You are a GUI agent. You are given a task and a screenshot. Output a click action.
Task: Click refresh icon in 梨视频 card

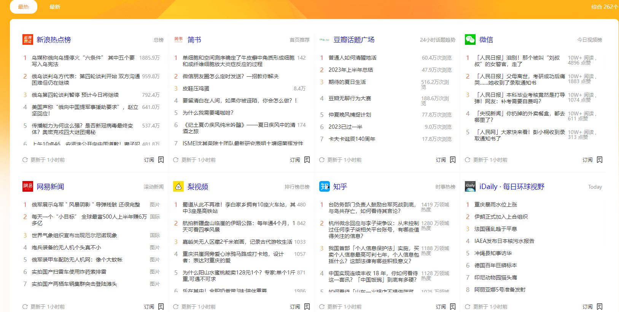(176, 307)
